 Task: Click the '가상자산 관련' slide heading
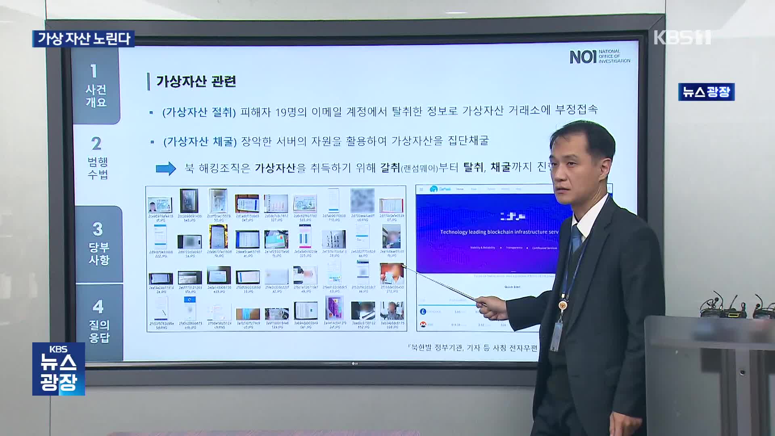(x=196, y=82)
